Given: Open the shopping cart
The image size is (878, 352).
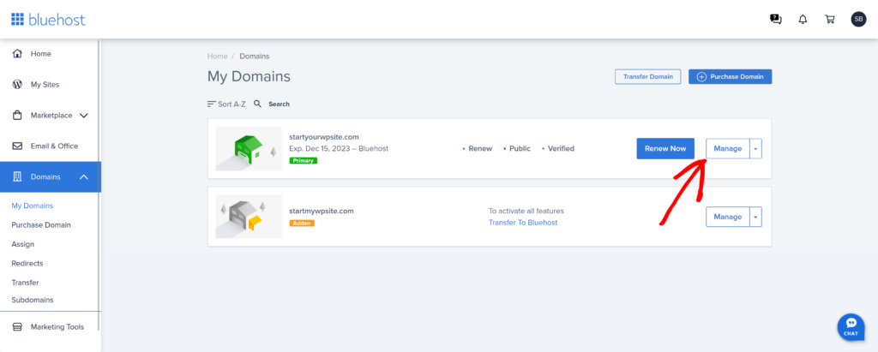Looking at the screenshot, I should coord(829,19).
